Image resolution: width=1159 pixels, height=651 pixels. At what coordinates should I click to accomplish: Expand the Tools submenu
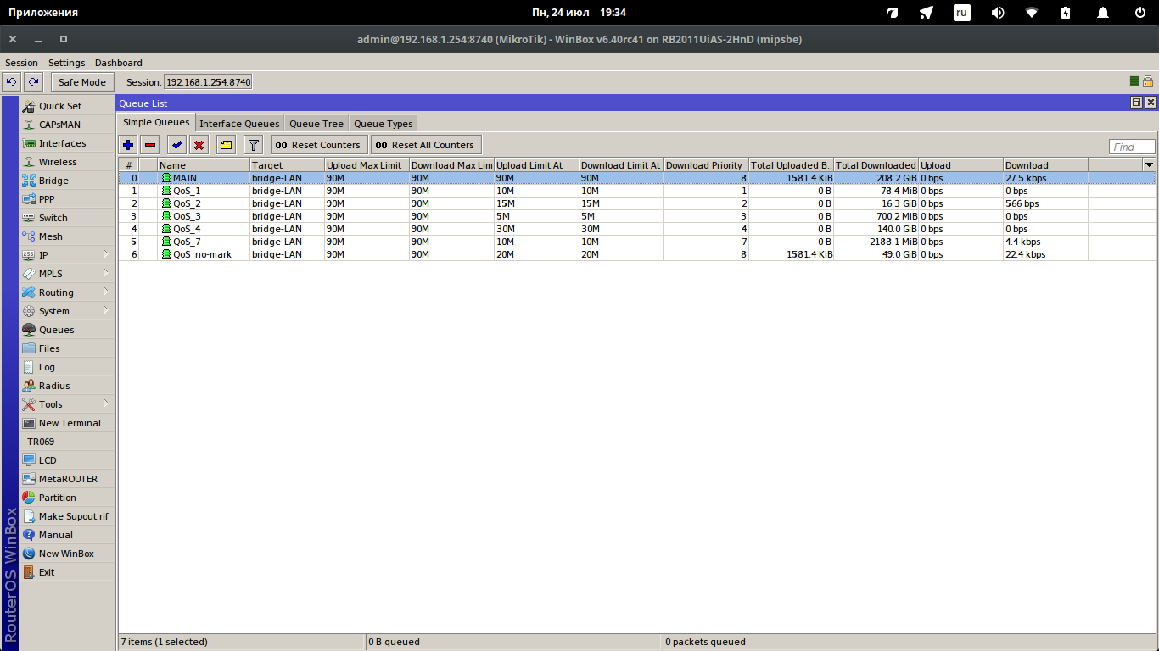coord(67,404)
